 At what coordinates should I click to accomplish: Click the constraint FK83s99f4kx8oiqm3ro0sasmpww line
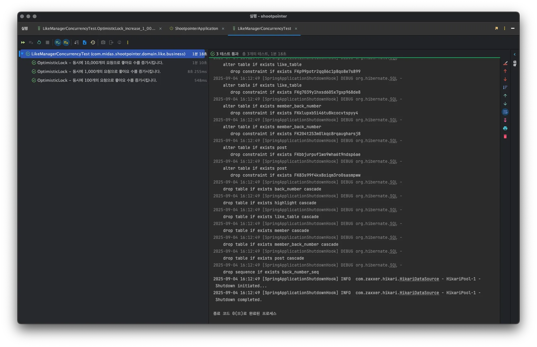coord(295,175)
